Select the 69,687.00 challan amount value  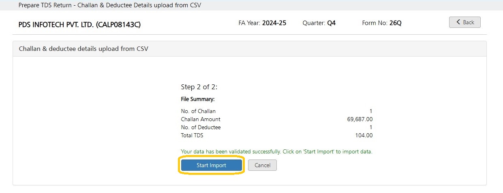point(357,119)
